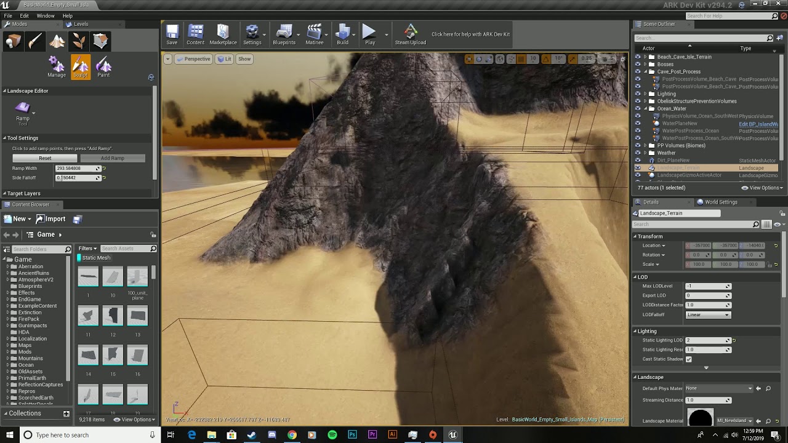788x443 pixels.
Task: Select the translate gizmo viewport icon
Action: point(469,59)
